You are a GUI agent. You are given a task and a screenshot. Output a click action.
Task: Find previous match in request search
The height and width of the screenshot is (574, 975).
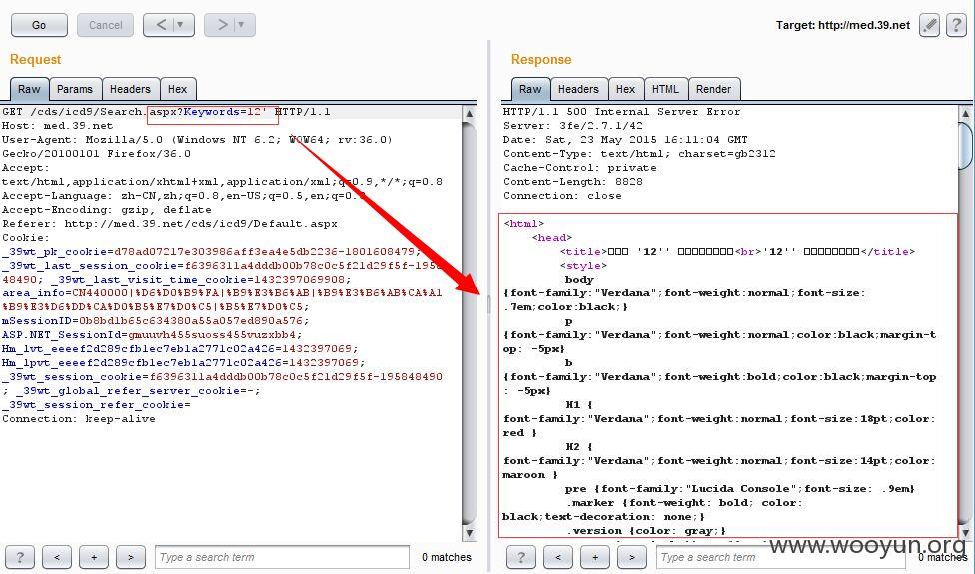[x=57, y=557]
